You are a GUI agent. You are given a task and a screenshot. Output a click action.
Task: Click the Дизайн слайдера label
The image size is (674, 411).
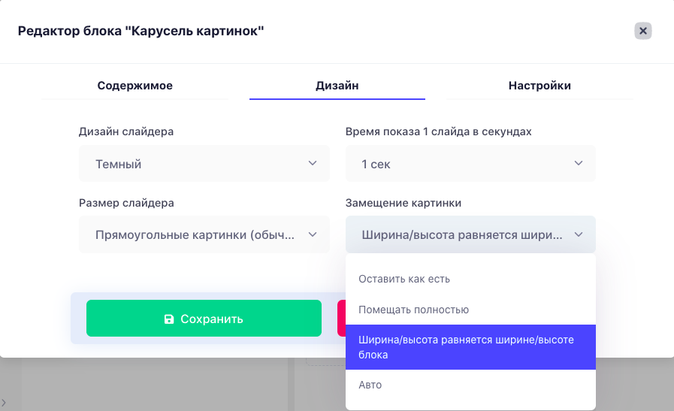pyautogui.click(x=126, y=131)
